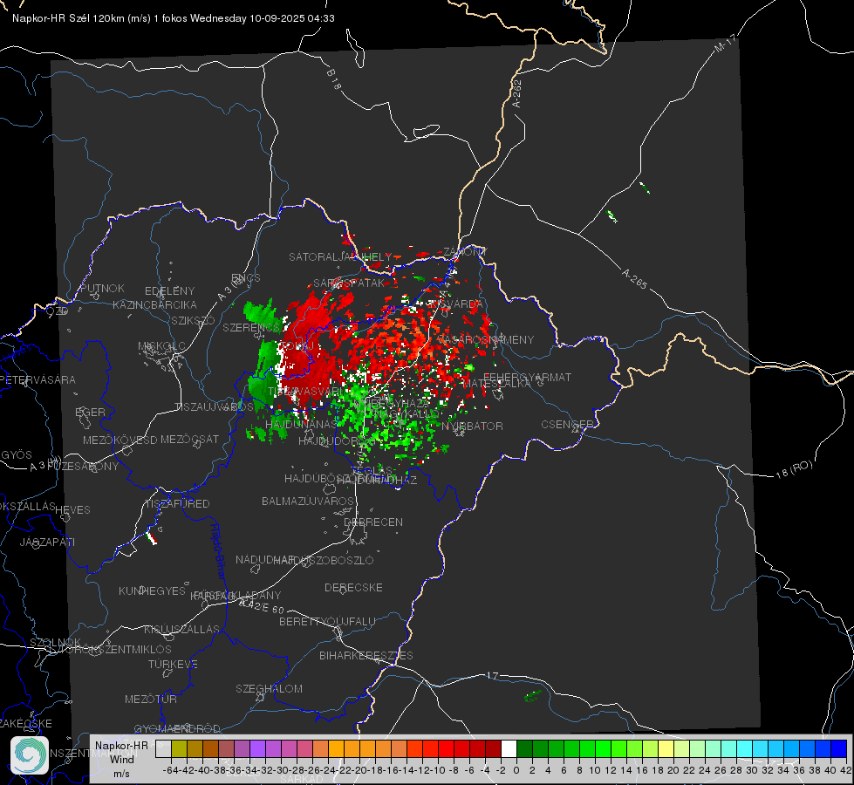Click the BALMAZÚJVÁROS city label

point(308,501)
